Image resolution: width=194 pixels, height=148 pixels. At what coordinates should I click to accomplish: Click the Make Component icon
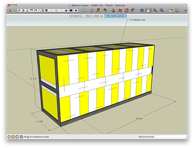(x=85, y=10)
